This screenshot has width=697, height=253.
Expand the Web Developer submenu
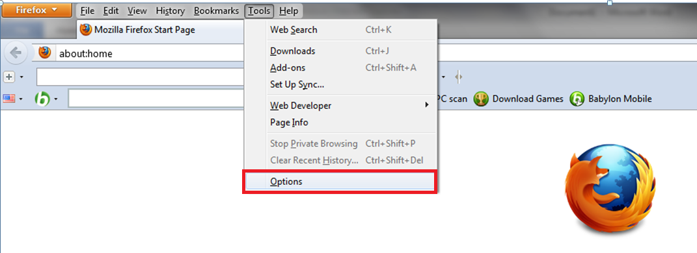pos(341,106)
